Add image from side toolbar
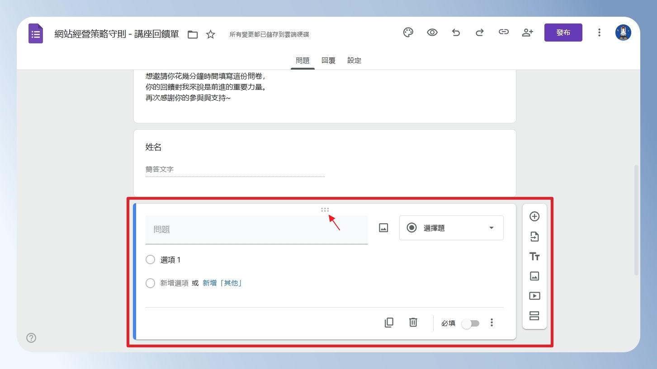 534,276
